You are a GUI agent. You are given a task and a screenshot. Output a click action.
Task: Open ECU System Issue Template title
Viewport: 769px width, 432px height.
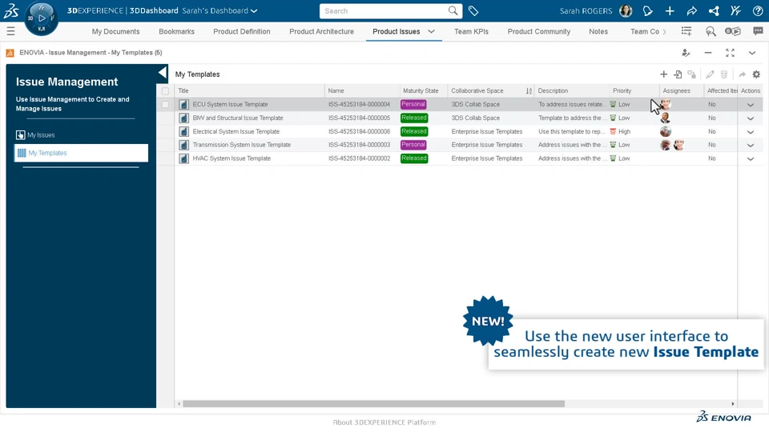coord(230,104)
